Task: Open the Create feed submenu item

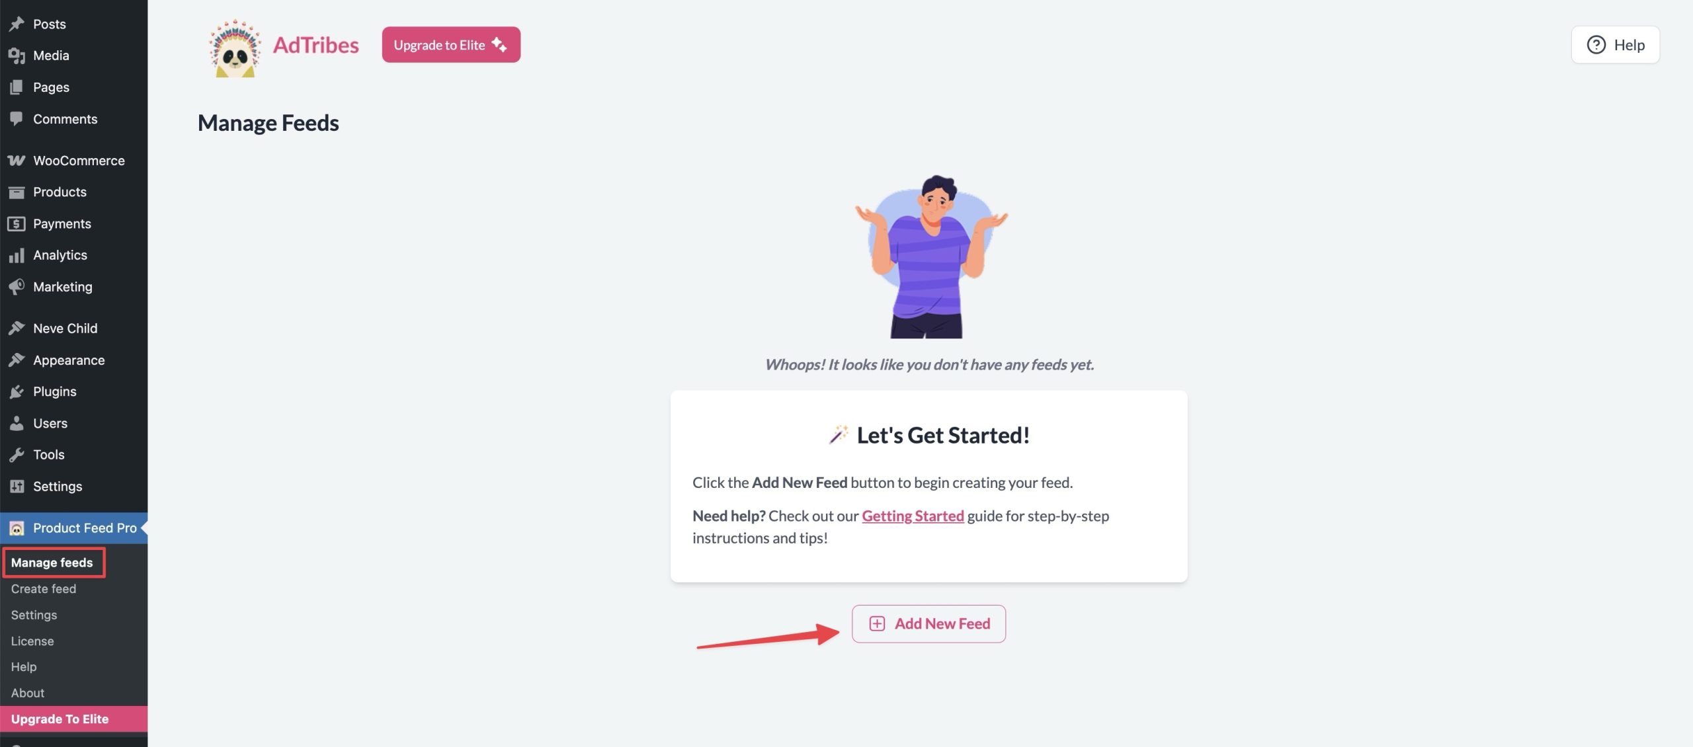Action: click(44, 588)
